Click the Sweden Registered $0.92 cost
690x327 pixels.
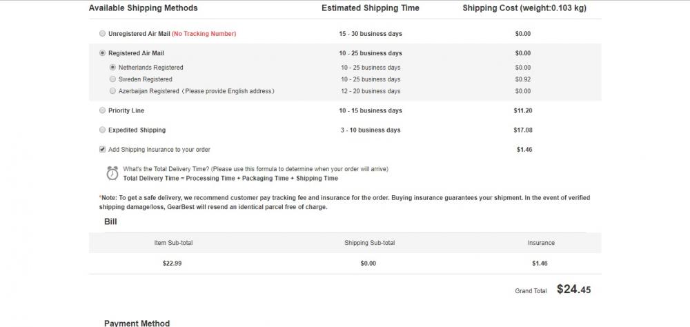[x=523, y=79]
